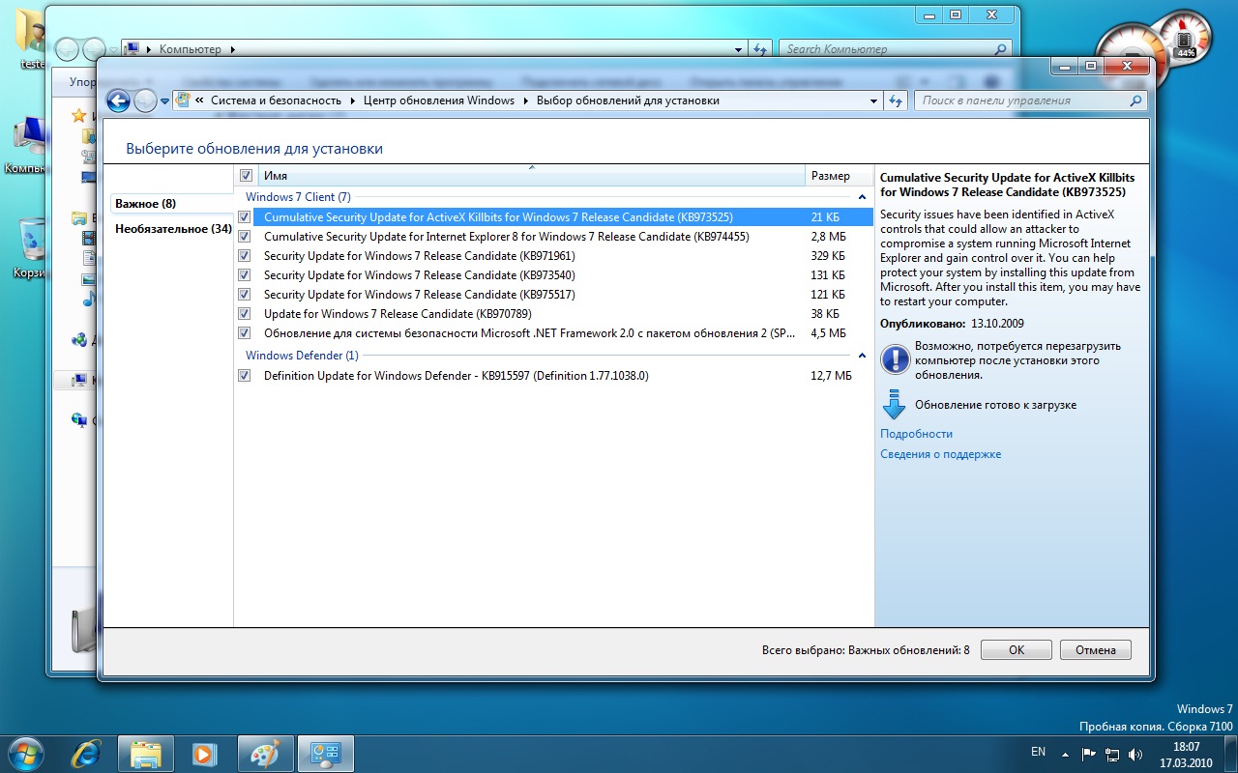Expand arrow after Система и безопасность breadcrumb
This screenshot has height=773, width=1238.
tap(352, 100)
